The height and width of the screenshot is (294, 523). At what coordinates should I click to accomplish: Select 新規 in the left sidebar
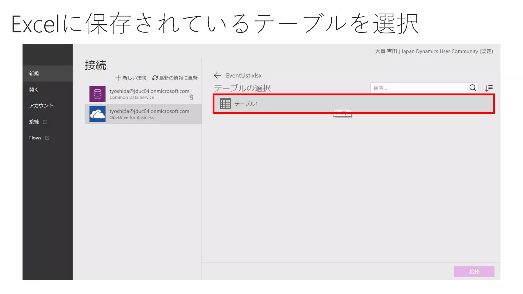tap(47, 73)
